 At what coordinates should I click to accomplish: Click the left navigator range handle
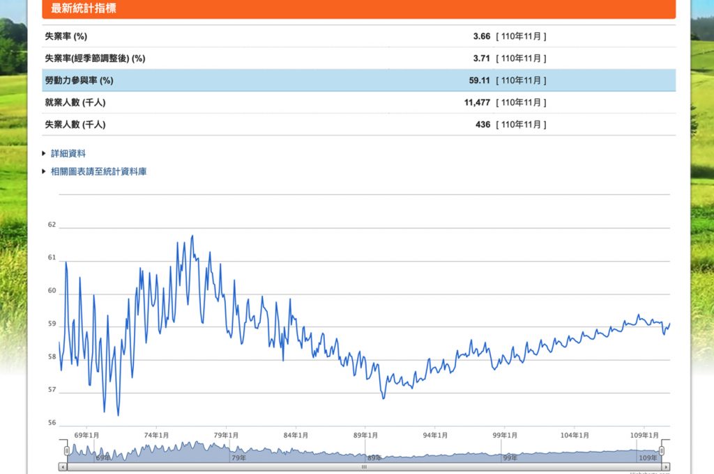coord(66,451)
